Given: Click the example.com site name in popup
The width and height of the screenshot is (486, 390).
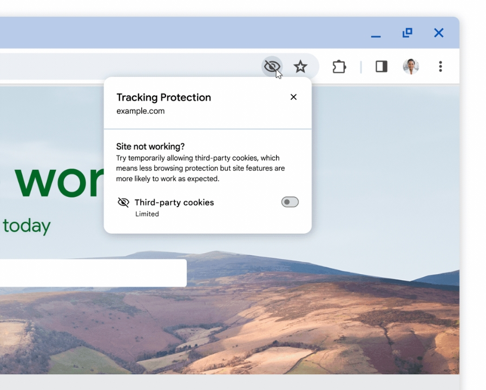Looking at the screenshot, I should click(140, 111).
